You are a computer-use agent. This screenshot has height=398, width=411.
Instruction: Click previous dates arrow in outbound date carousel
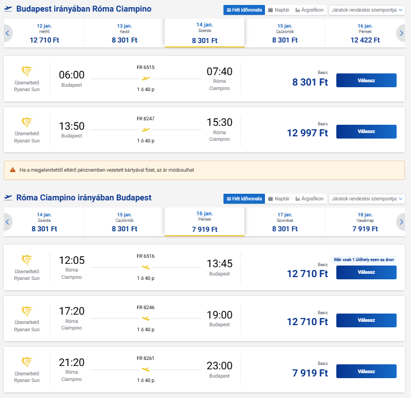(8, 34)
